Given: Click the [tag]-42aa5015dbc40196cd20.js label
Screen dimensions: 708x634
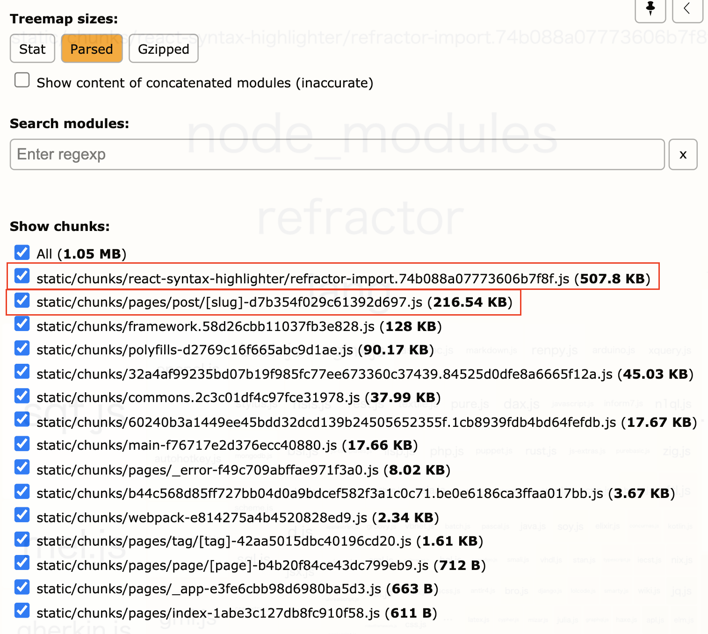Looking at the screenshot, I should pyautogui.click(x=260, y=541).
